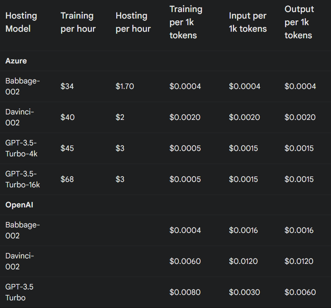
Task: Click Azure Davinci-002 model name
Action: 20,117
